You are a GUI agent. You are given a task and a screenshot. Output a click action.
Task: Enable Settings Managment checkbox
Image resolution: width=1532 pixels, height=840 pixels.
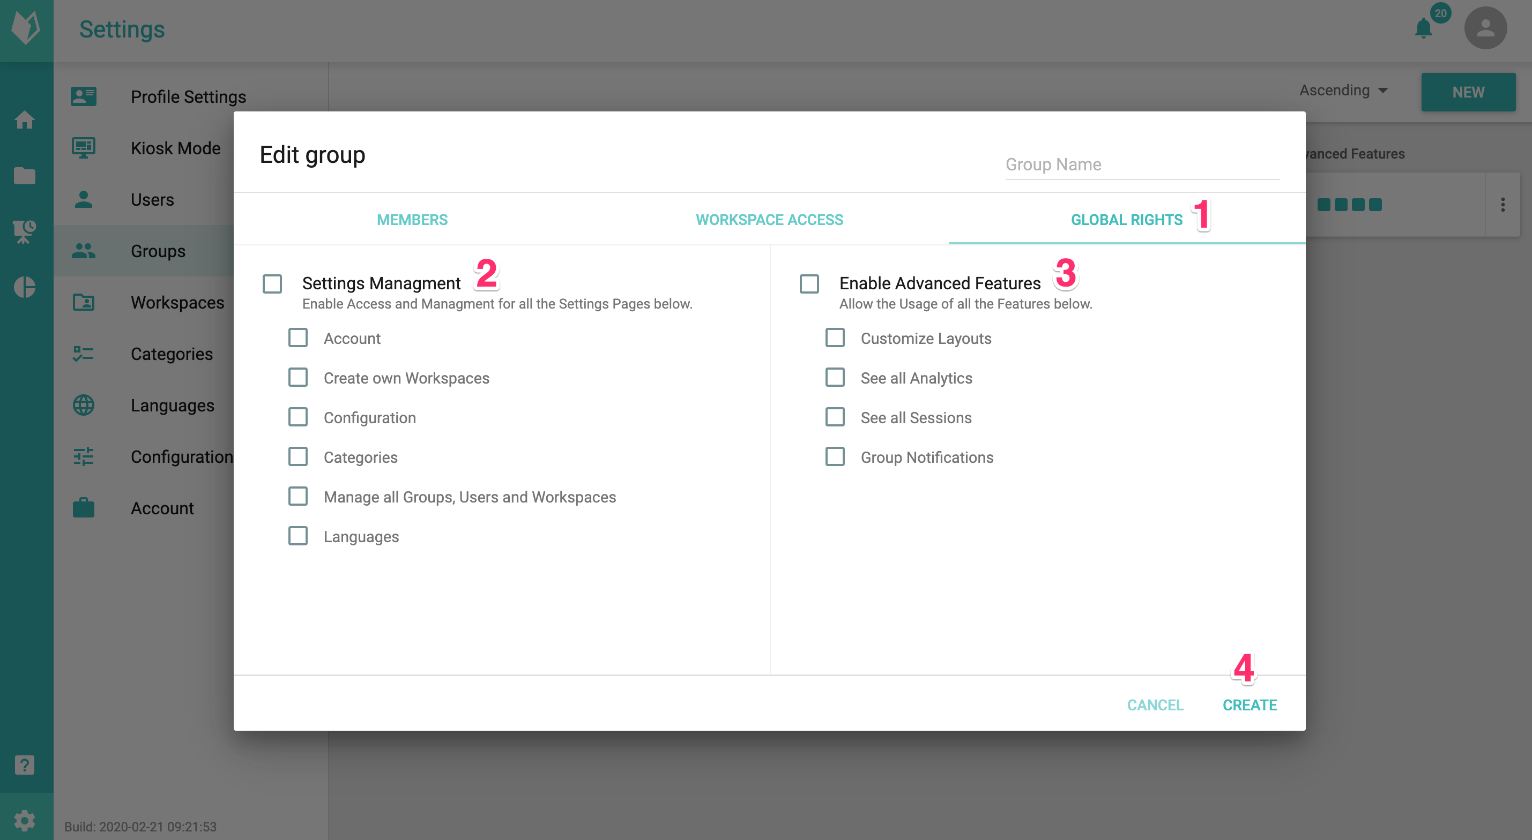click(x=272, y=283)
